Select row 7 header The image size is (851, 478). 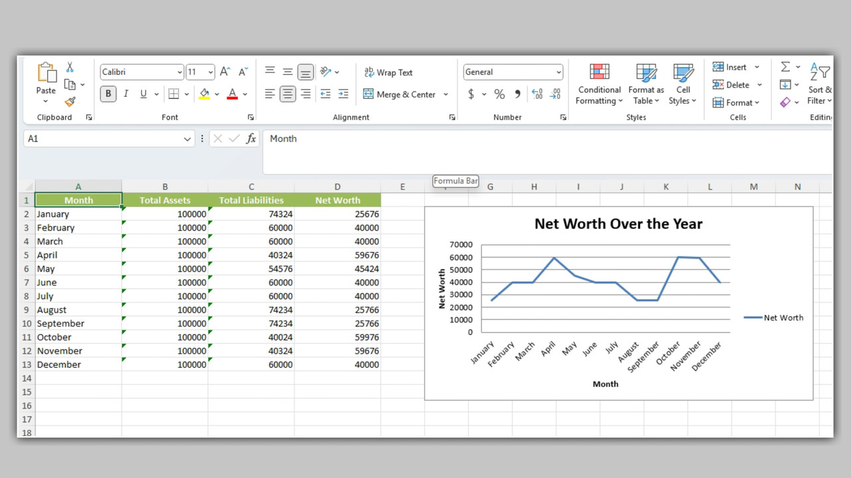click(27, 283)
